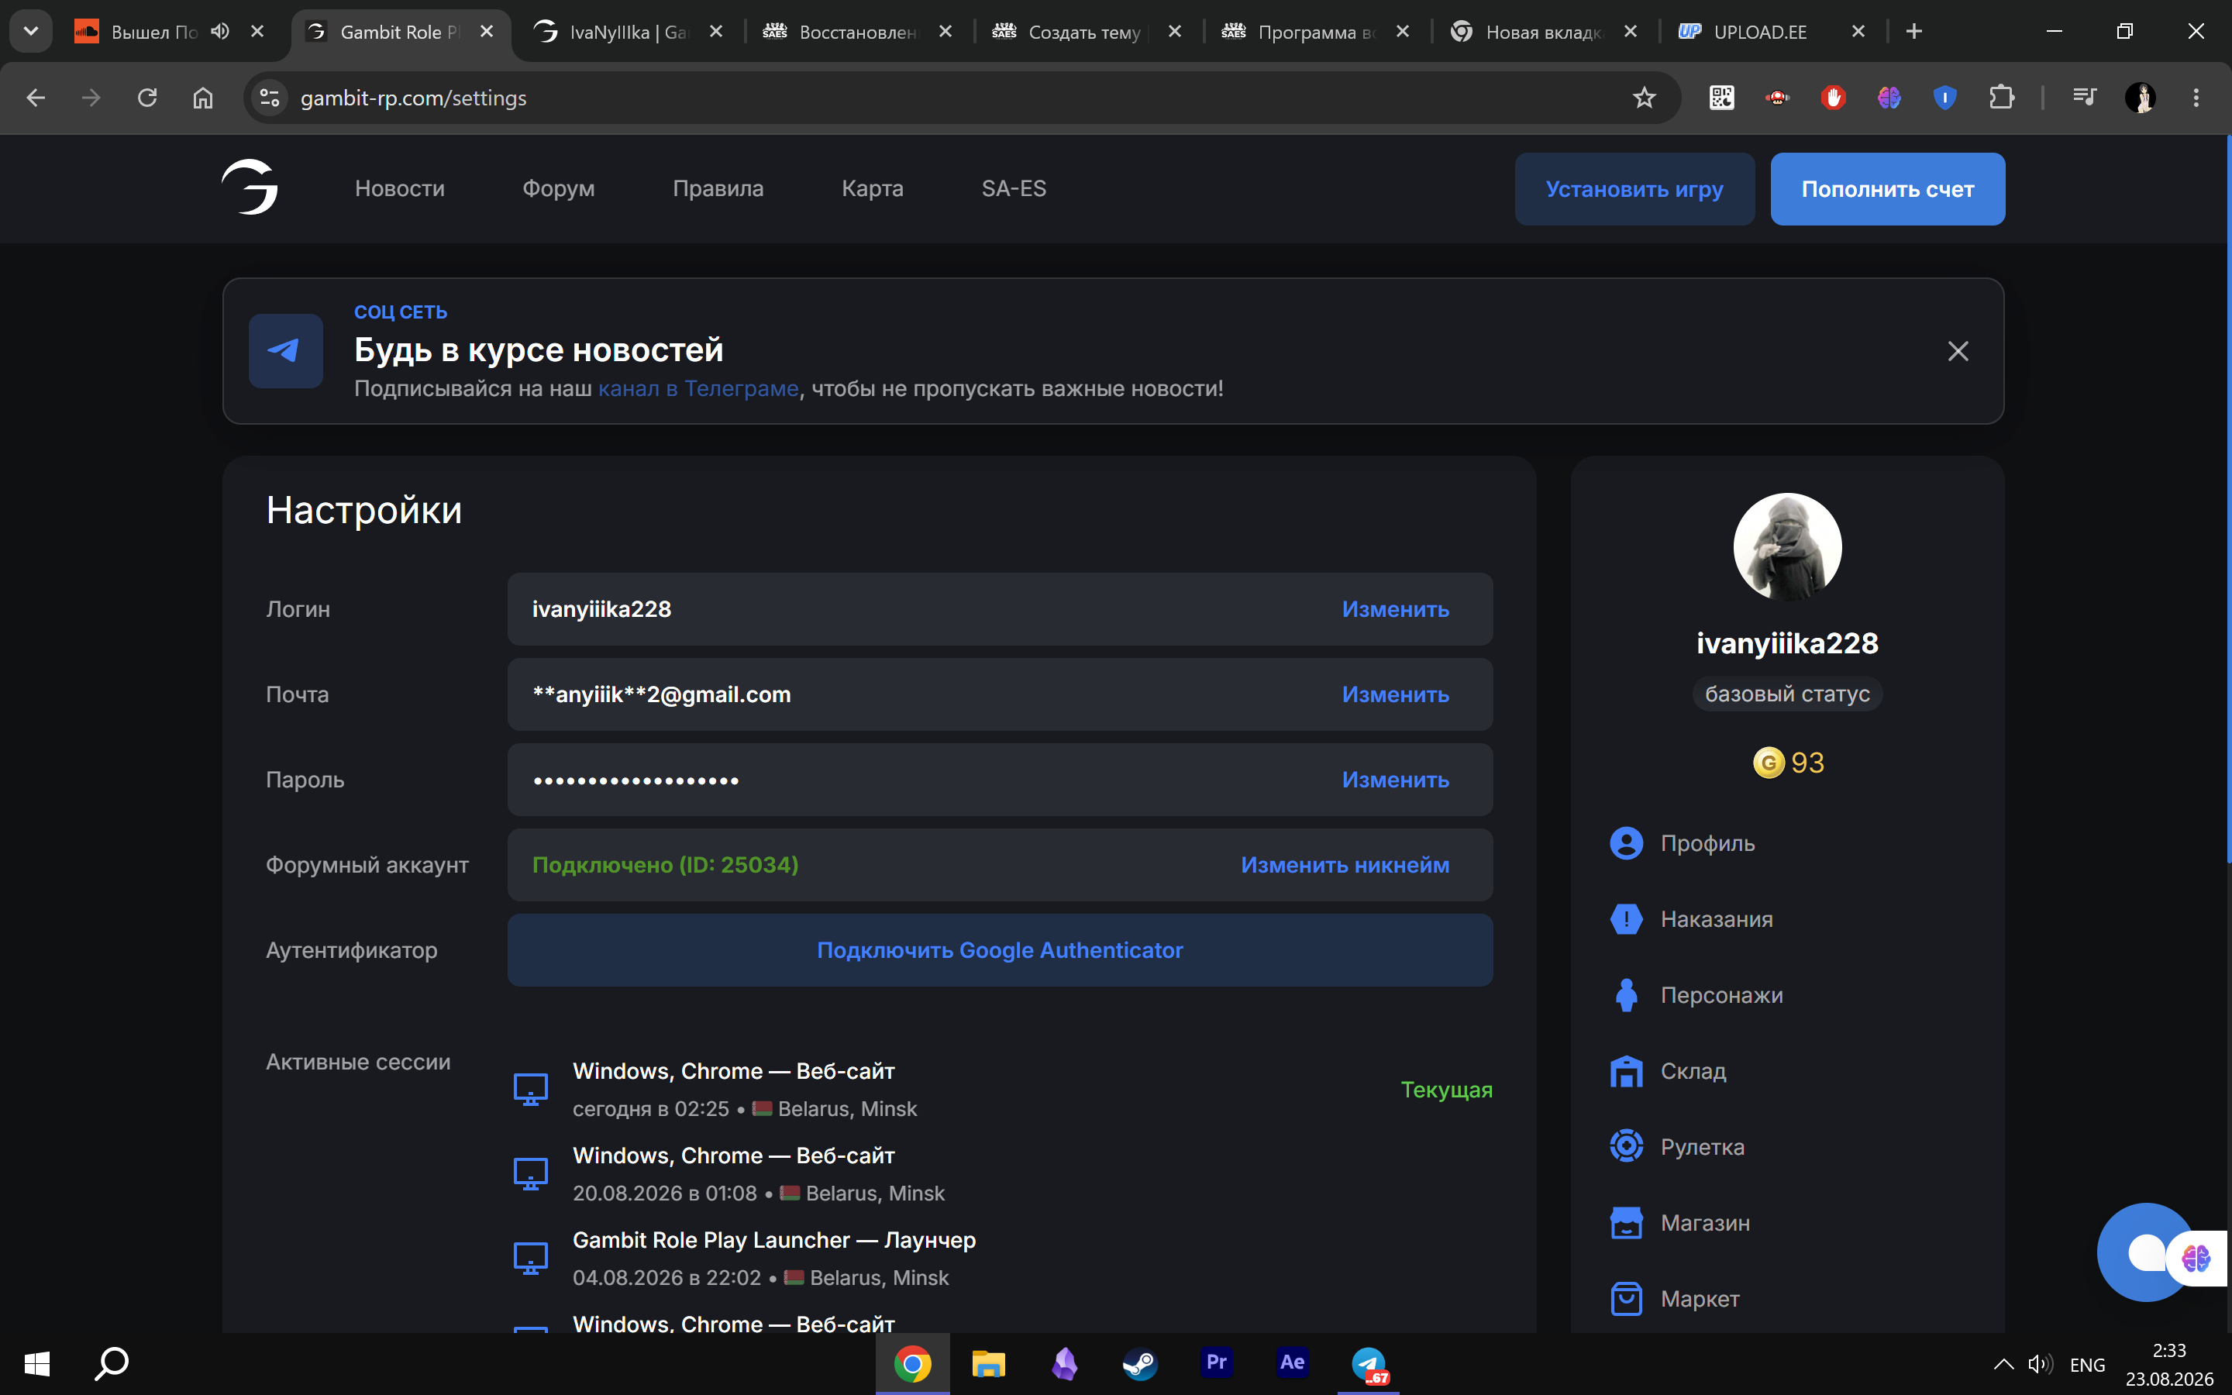Click the profile avatar picture
Image resolution: width=2232 pixels, height=1395 pixels.
coord(1787,547)
